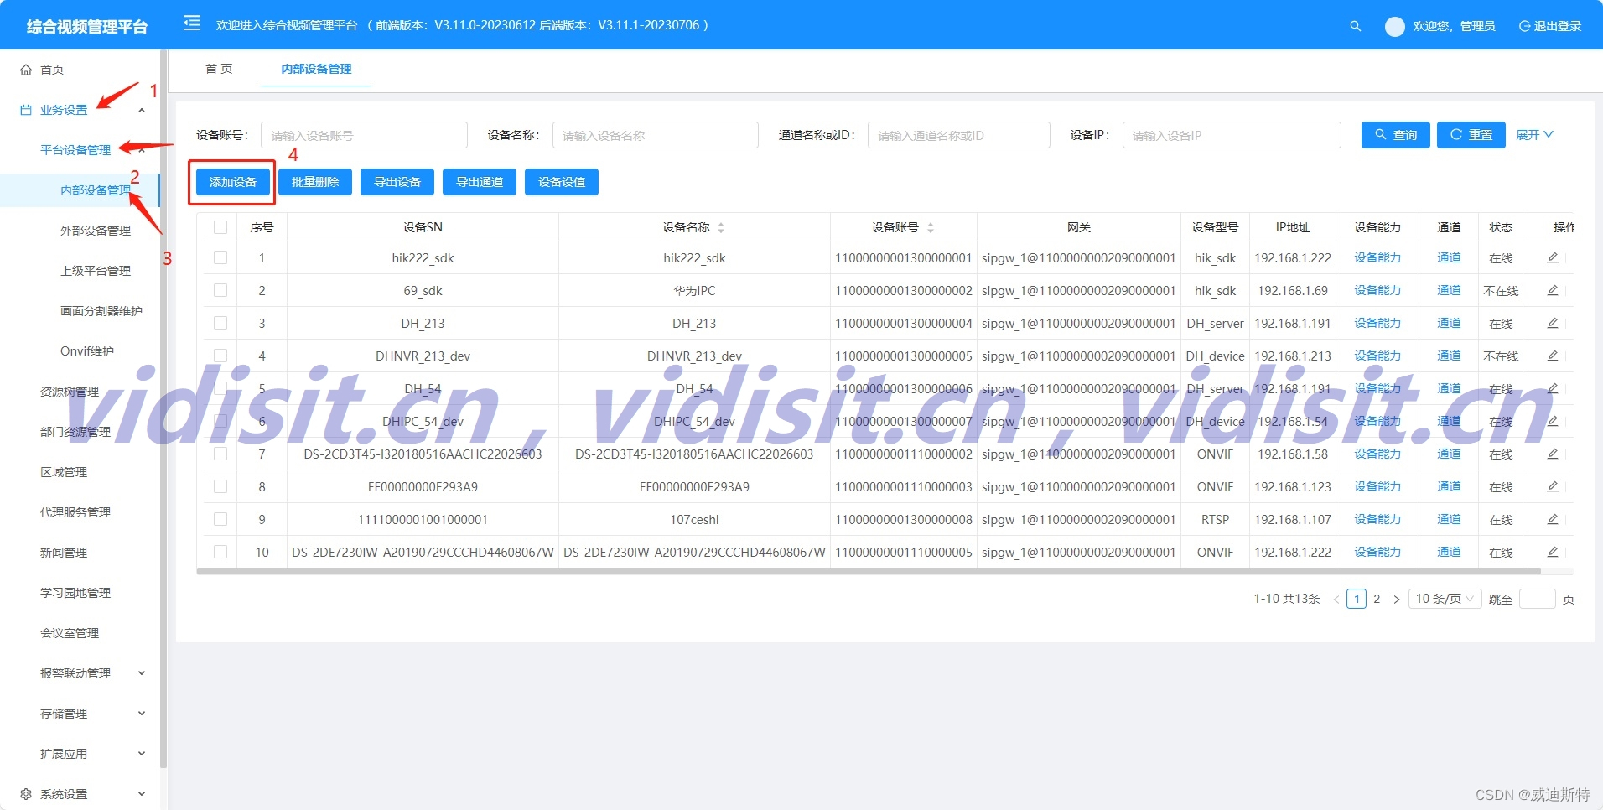The image size is (1603, 810).
Task: Click the 业务设置 folder icon in sidebar
Action: tap(25, 109)
